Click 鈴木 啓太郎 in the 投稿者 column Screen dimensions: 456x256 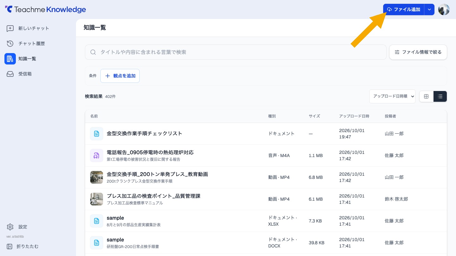396,199
